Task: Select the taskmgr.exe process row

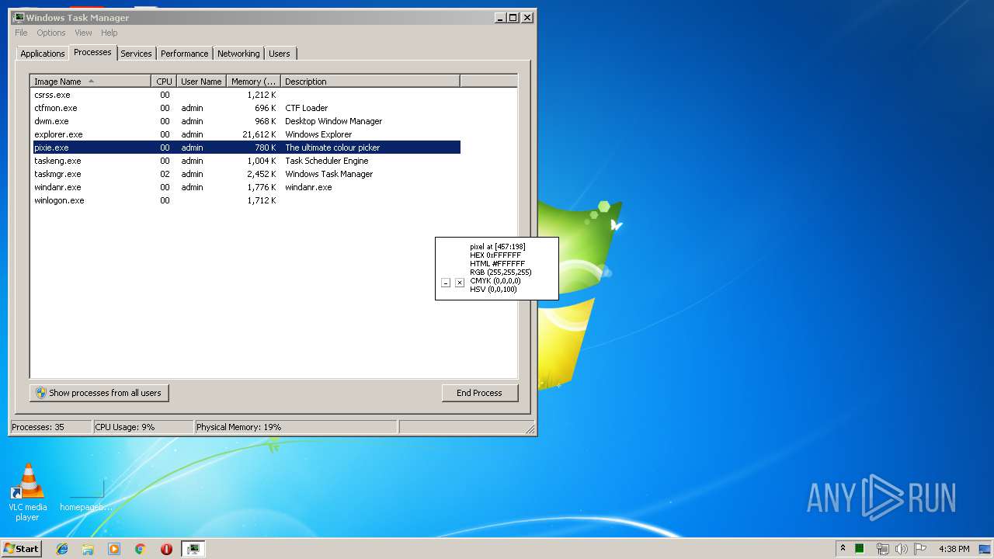Action: tap(246, 174)
